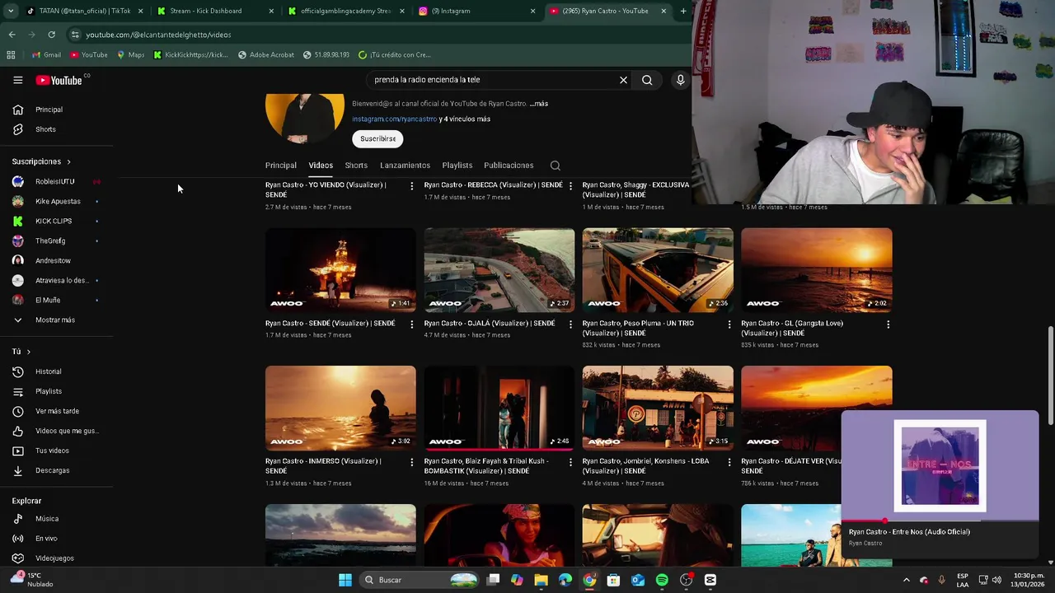This screenshot has width=1055, height=593.
Task: Open options menu for GL Gangsta Love video
Action: point(888,325)
